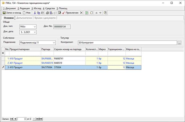This screenshot has height=122, width=185.
Task: Click the new row asterisk selector
Action: 3,53
